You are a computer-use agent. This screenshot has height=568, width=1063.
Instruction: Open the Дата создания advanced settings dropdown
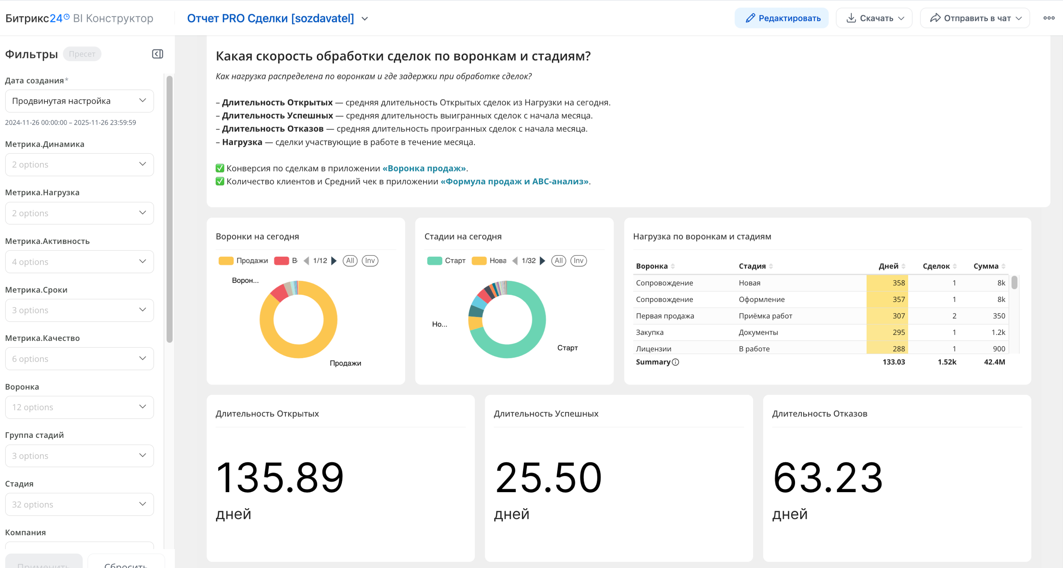click(x=79, y=101)
